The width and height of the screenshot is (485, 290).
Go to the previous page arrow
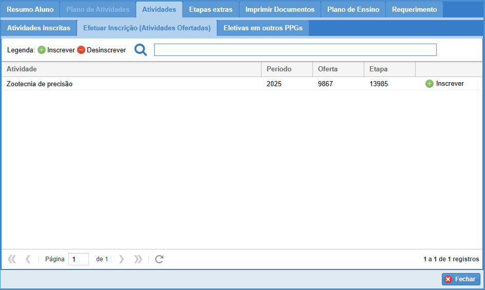28,259
